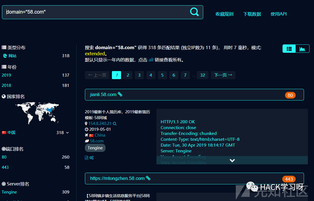Filter by port 80 in sidebar
The width and height of the screenshot is (314, 201).
(x=4, y=157)
